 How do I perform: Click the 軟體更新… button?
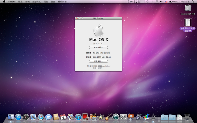pos(98,47)
